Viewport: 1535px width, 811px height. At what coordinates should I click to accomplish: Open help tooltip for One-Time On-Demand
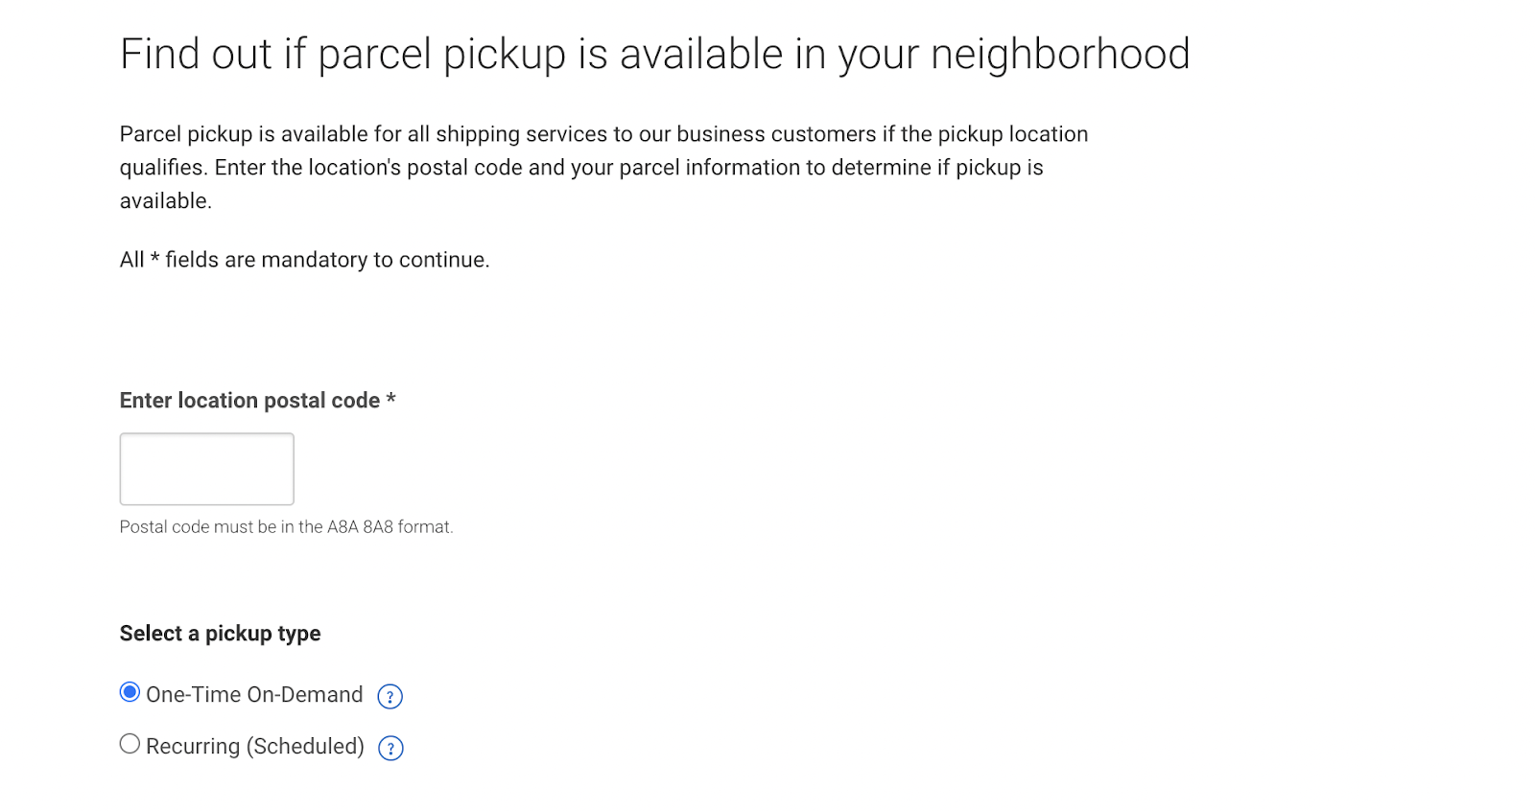390,696
